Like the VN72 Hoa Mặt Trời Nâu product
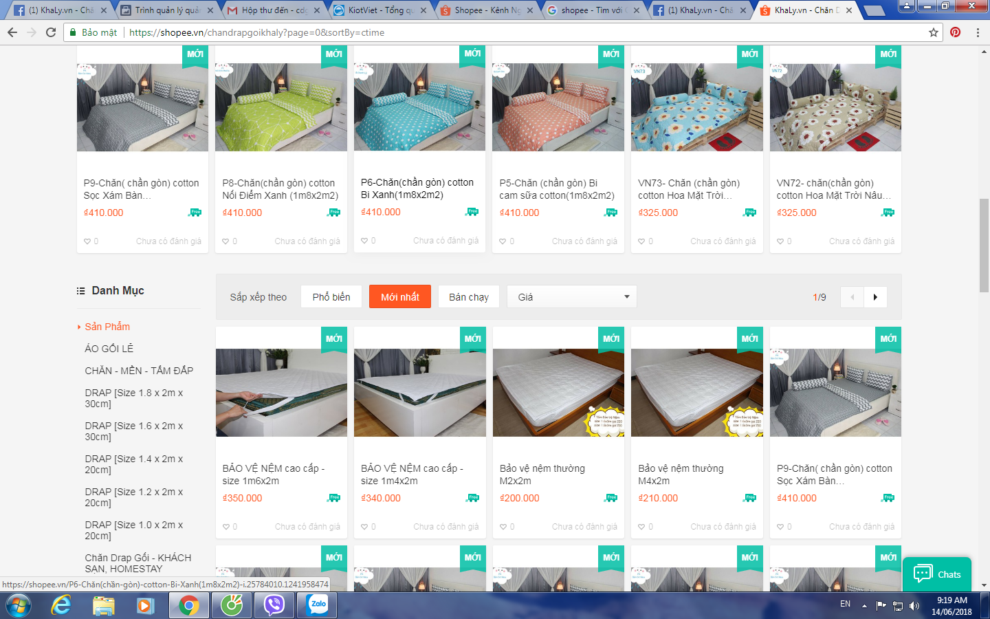The height and width of the screenshot is (619, 990). point(780,241)
